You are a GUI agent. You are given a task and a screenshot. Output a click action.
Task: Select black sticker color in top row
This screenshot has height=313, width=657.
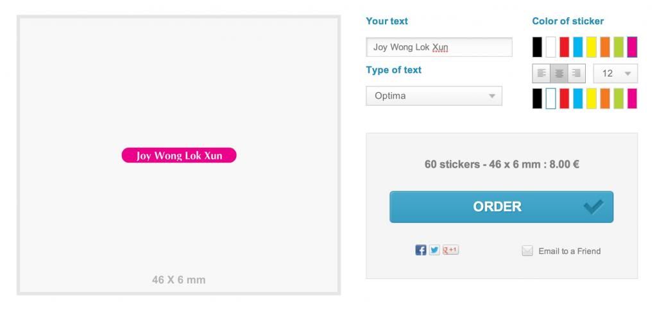point(537,47)
